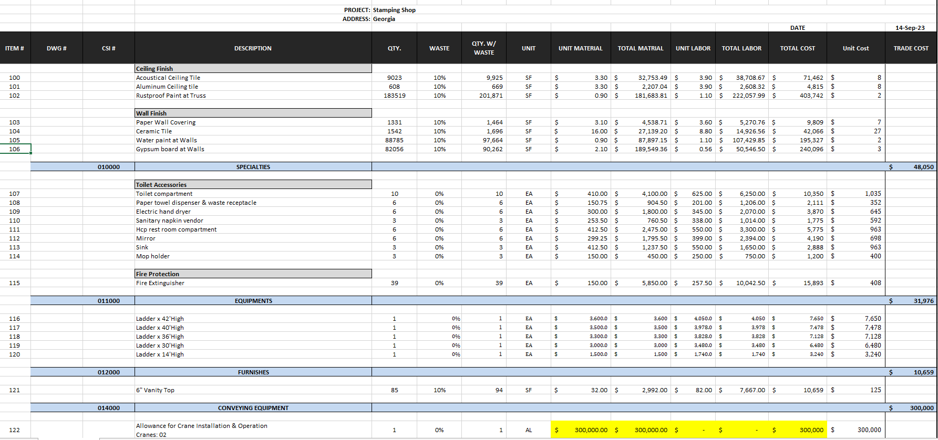Click the Fire Extinguisher description cell
This screenshot has width=938, height=440.
(x=160, y=283)
